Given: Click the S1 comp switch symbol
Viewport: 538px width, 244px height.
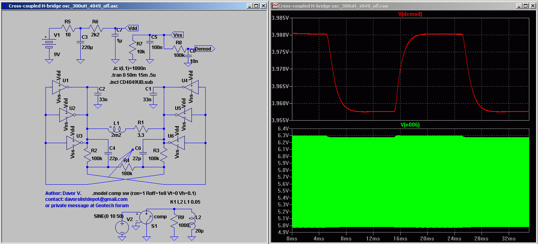Looking at the screenshot, I should click(x=147, y=217).
